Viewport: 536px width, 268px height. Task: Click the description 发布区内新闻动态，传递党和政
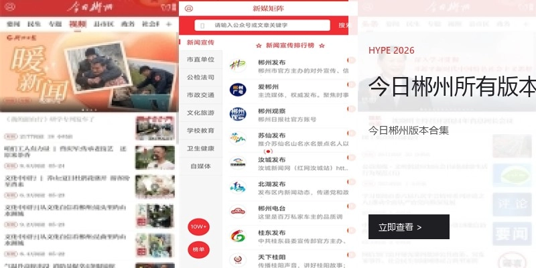(x=304, y=192)
